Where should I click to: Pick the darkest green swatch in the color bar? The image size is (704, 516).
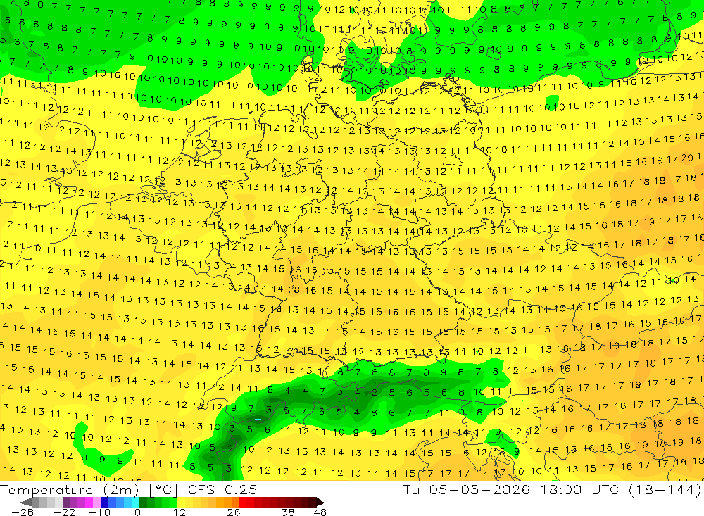[143, 502]
